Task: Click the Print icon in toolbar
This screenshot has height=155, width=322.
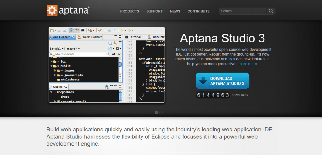Action: tap(64, 30)
